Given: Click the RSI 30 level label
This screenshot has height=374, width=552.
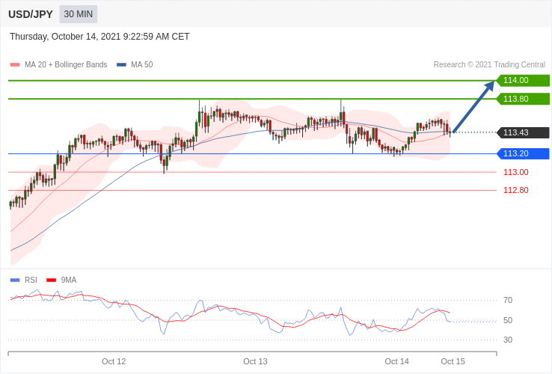Looking at the screenshot, I should (x=508, y=340).
